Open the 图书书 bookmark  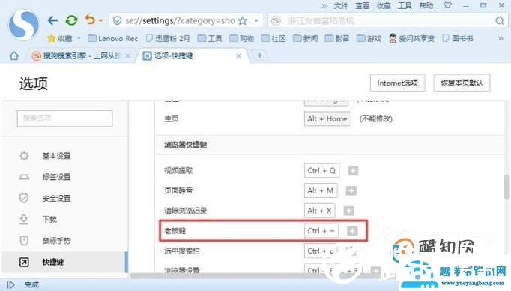click(x=458, y=39)
